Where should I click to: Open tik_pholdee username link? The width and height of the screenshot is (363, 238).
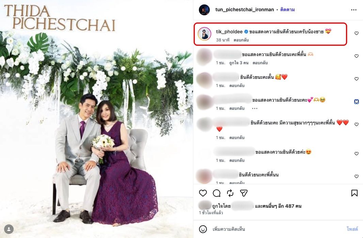pos(229,32)
